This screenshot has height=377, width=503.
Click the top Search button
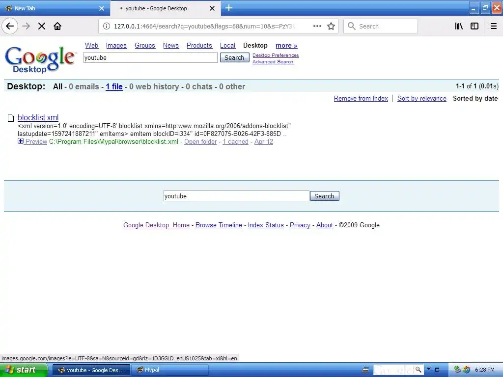pyautogui.click(x=234, y=58)
